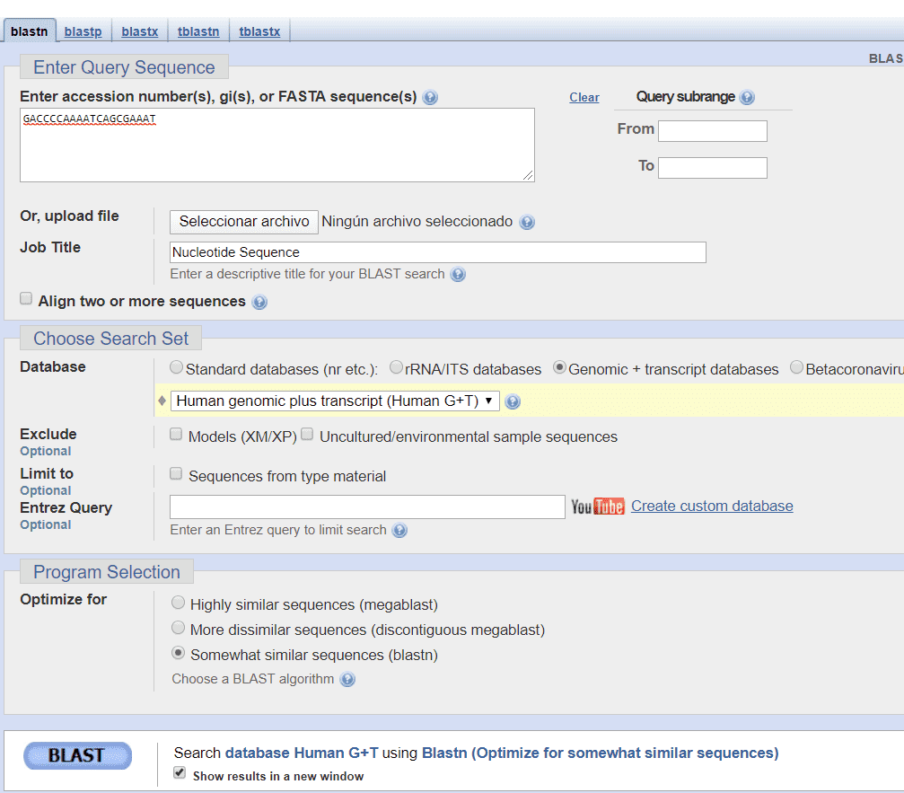Check the Models (XM/XP) exclude option
Screen dimensions: 904x793
tap(176, 436)
